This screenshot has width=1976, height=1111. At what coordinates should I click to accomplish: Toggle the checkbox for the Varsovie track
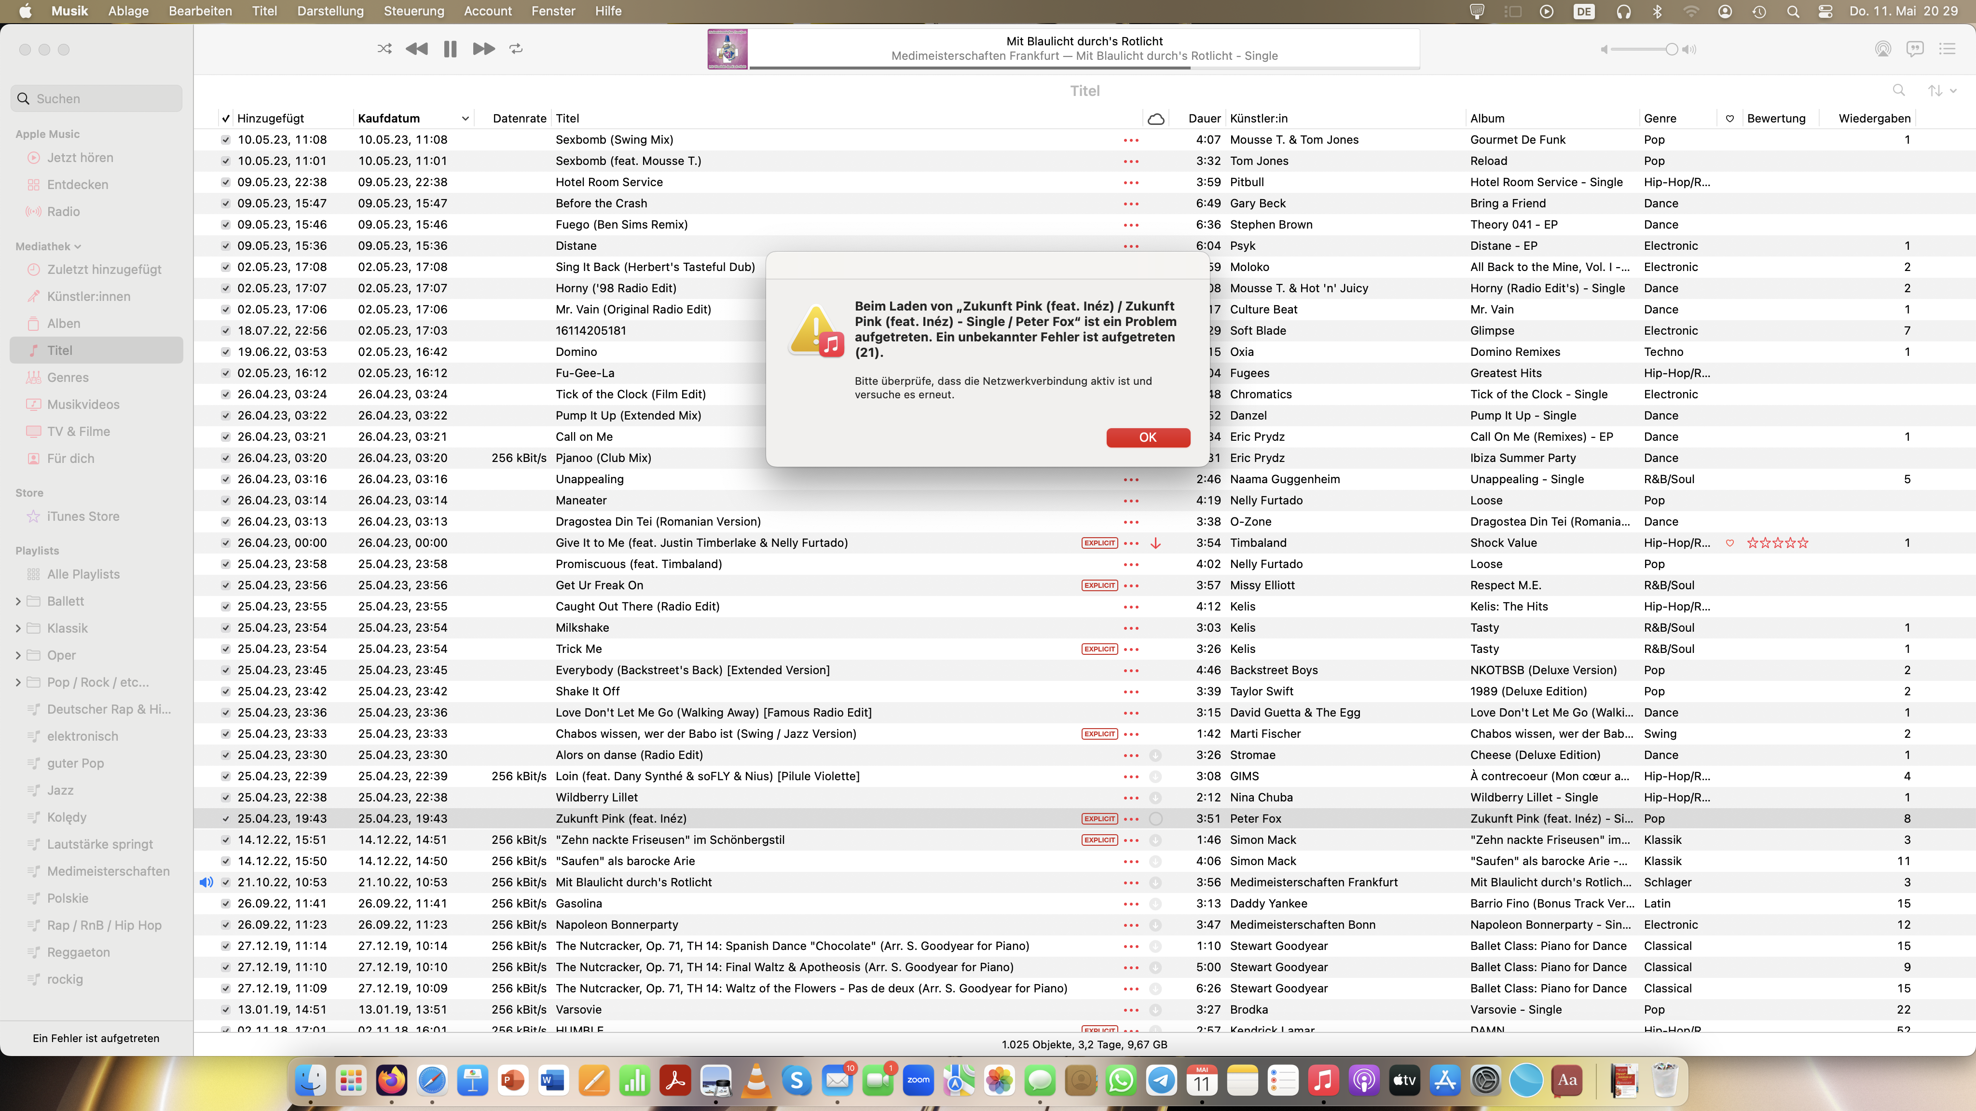click(x=225, y=1010)
